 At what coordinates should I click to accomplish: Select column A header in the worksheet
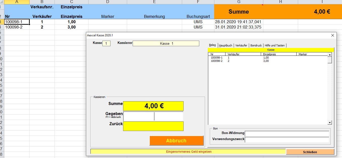(x=17, y=2)
